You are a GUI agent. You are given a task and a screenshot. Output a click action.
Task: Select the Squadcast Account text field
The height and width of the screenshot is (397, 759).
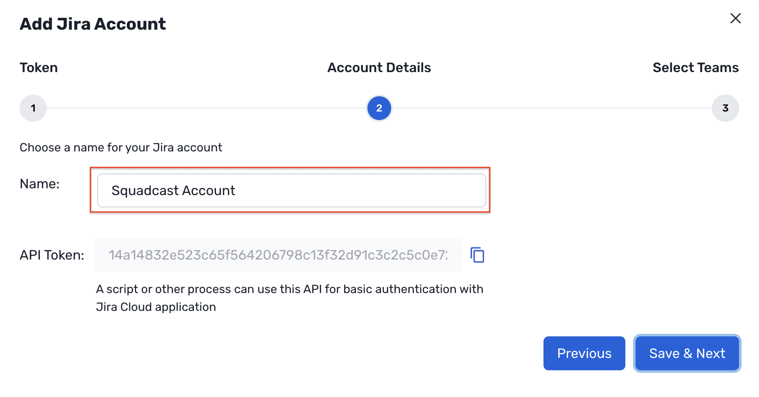tap(291, 190)
